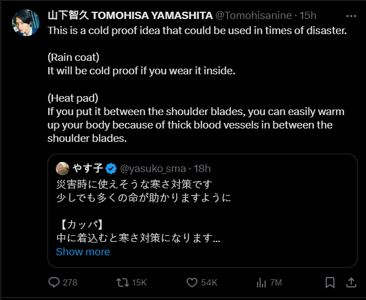
Task: Open view analytics bar chart icon
Action: (261, 282)
